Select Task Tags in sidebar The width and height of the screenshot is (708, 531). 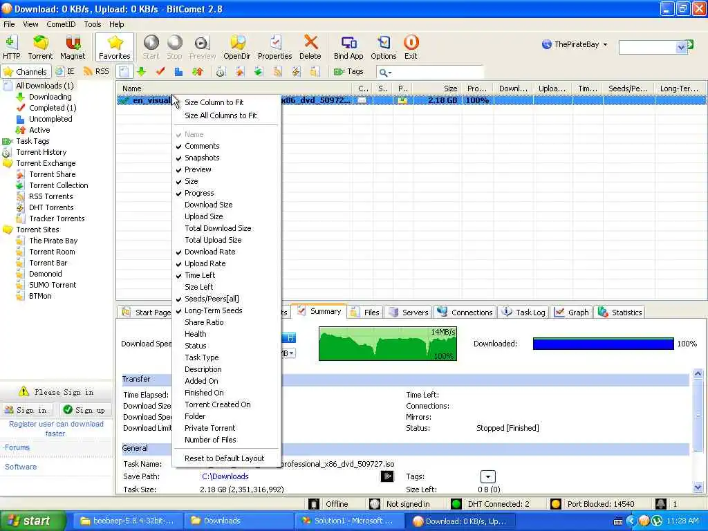pyautogui.click(x=32, y=141)
